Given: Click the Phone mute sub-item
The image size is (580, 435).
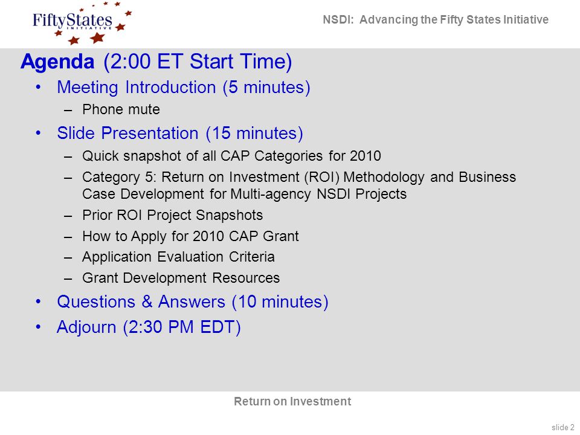Looking at the screenshot, I should (121, 109).
